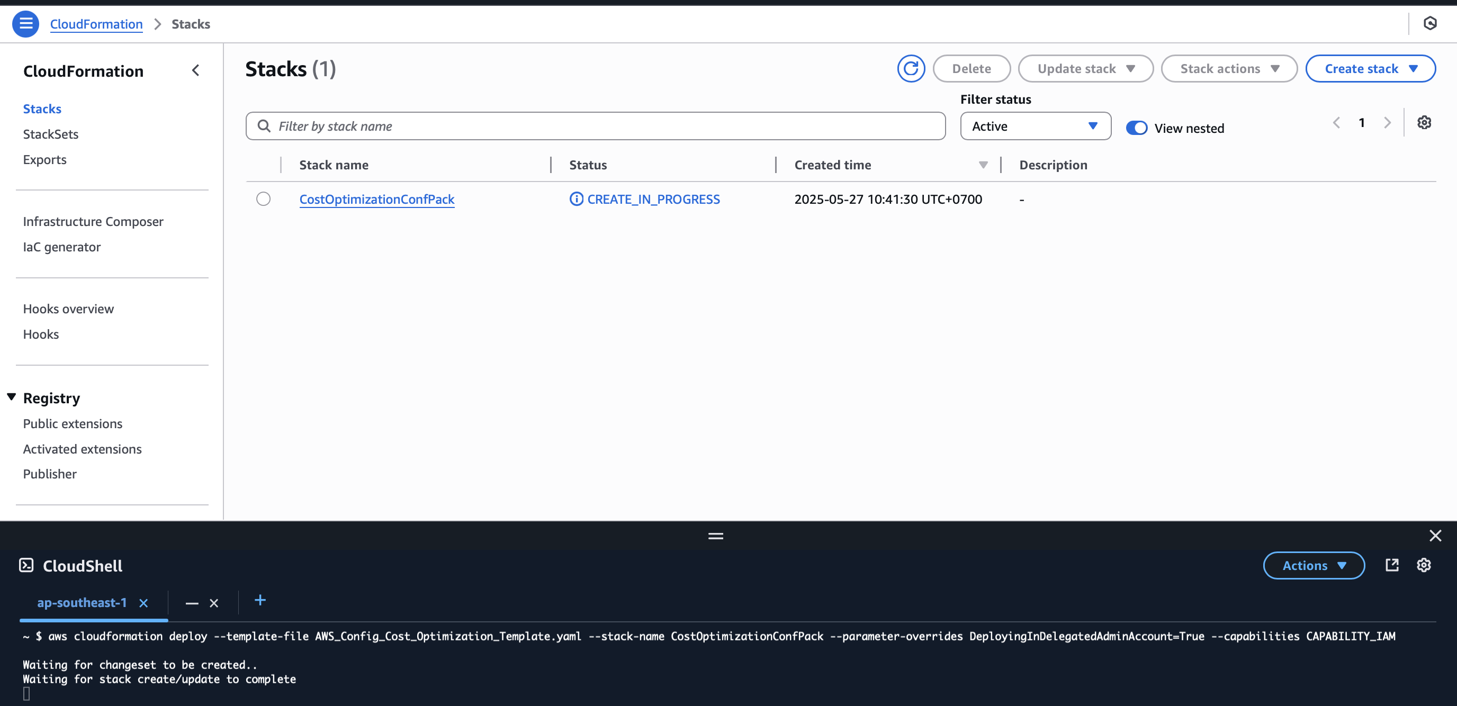
Task: Open table preferences gear above stacks list
Action: point(1425,122)
